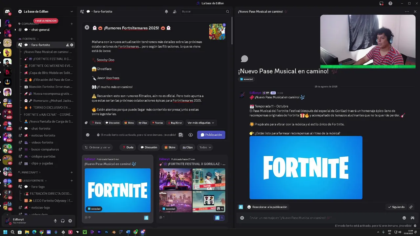Show member list icon in header

pyautogui.click(x=175, y=11)
